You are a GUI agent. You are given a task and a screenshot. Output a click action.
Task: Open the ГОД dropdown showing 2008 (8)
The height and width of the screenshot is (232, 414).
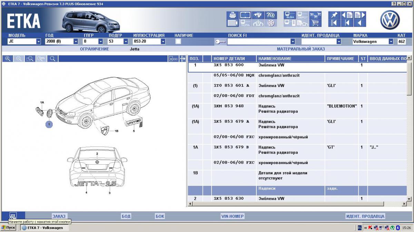76,42
